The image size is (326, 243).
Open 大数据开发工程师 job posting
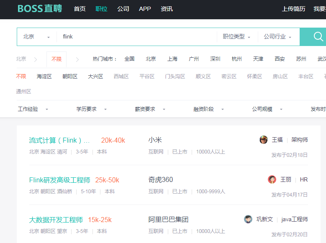coord(56,220)
